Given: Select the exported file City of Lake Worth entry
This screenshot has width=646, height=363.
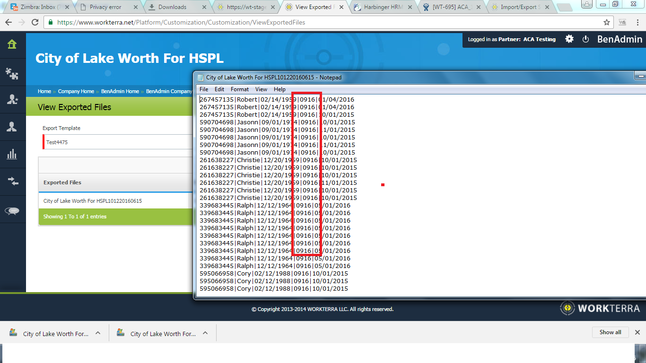Looking at the screenshot, I should point(93,201).
